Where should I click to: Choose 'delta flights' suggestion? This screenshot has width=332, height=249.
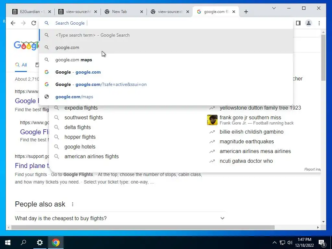pyautogui.click(x=77, y=127)
